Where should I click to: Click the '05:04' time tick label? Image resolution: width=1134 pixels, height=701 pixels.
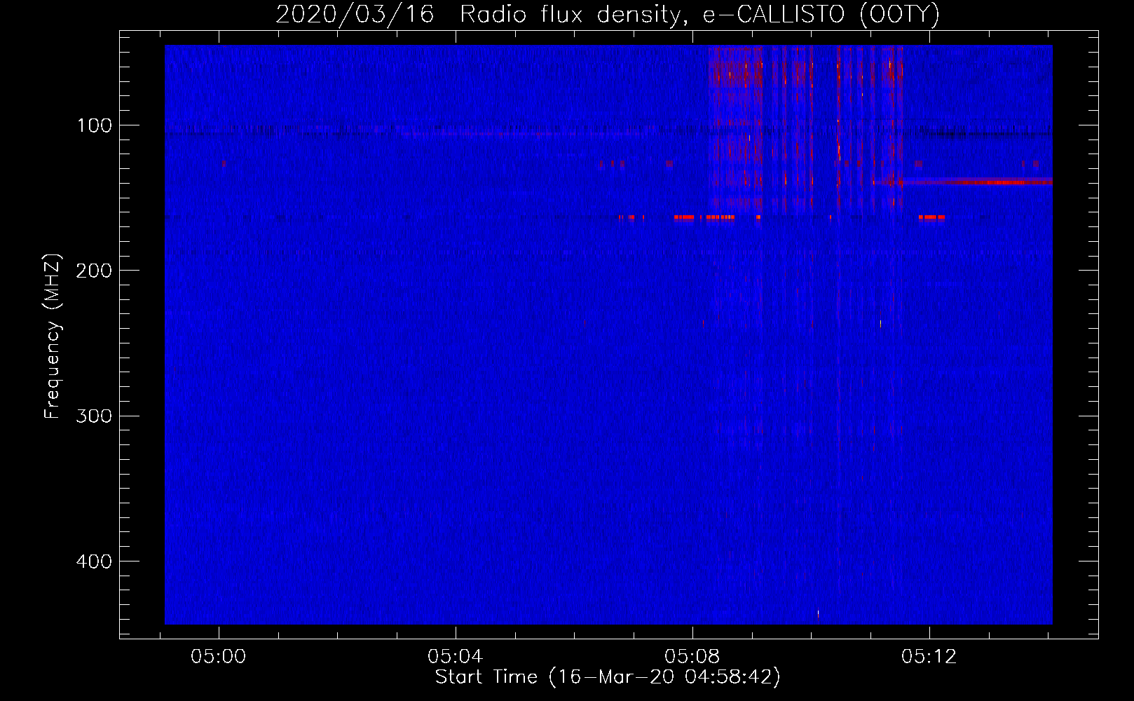pyautogui.click(x=456, y=657)
